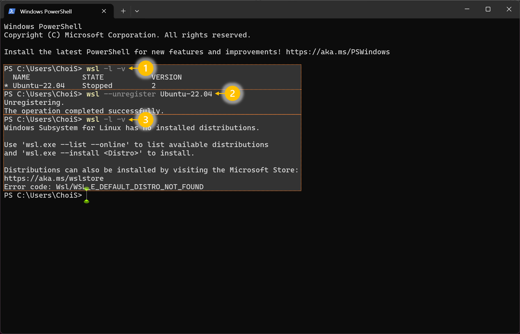This screenshot has height=334, width=520.
Task: Click the Stopped state value
Action: (97, 86)
